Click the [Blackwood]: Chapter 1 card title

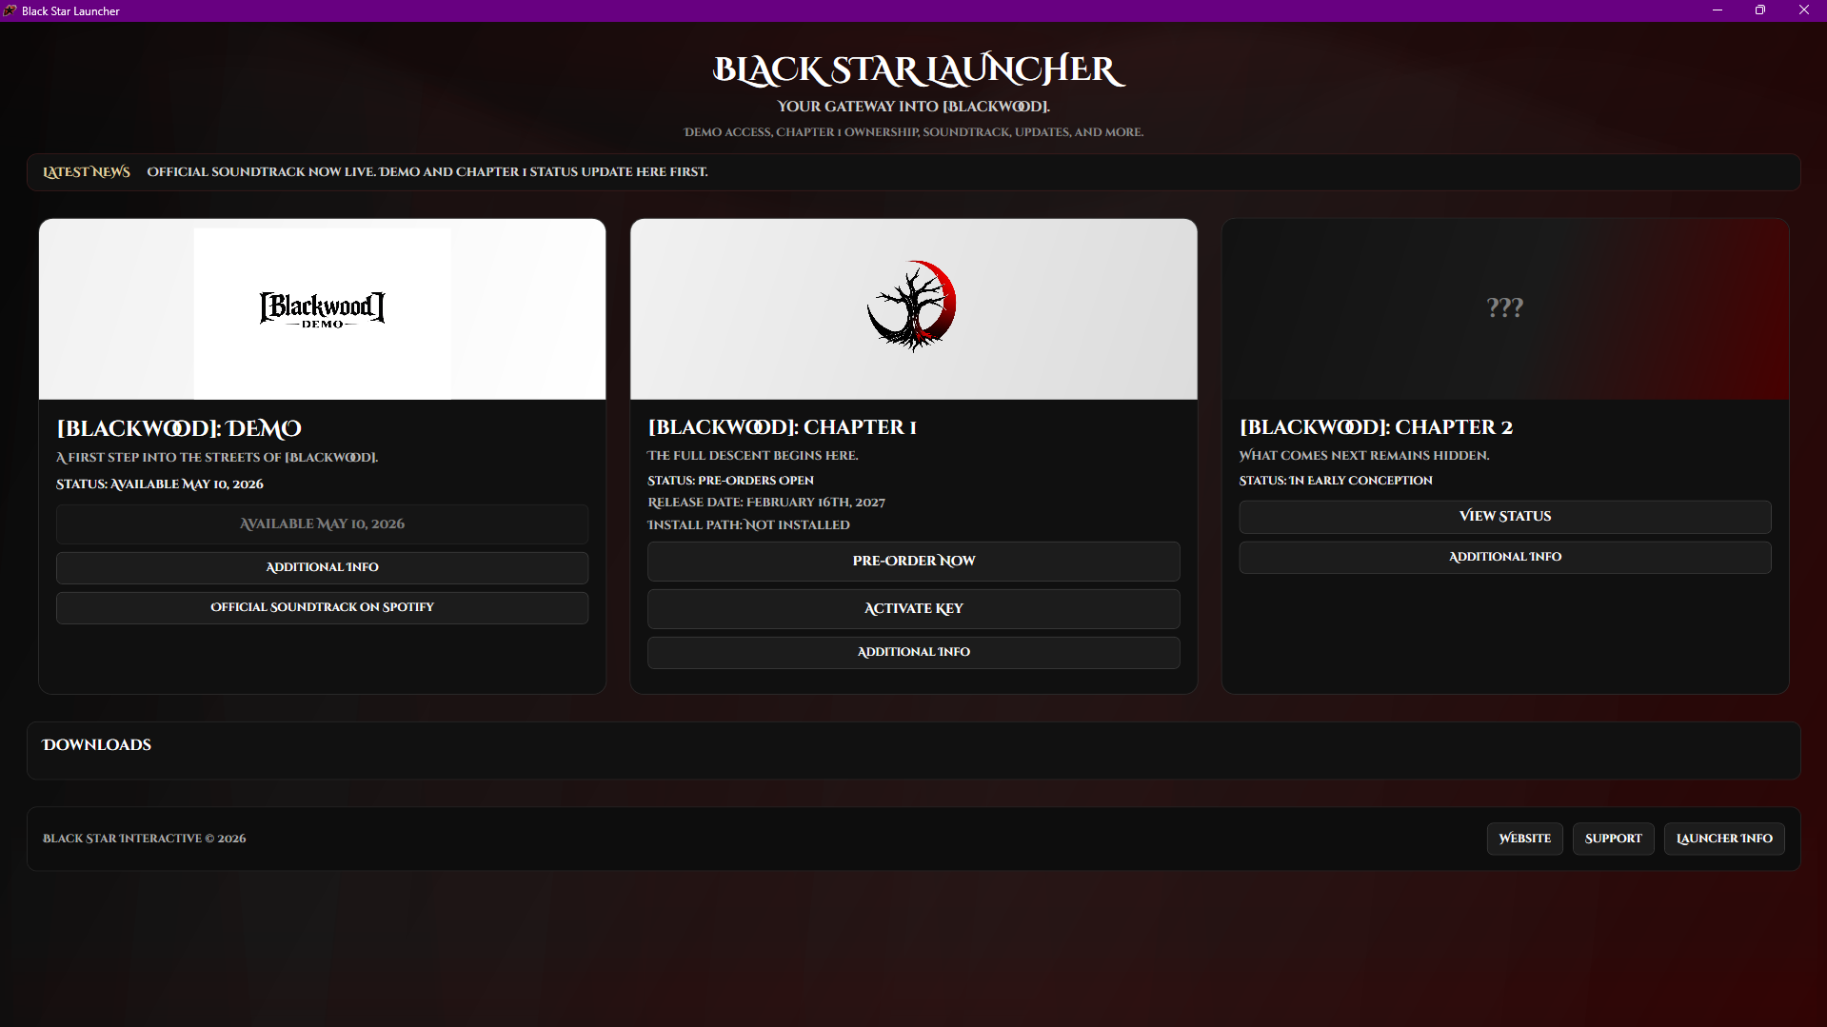pos(782,427)
